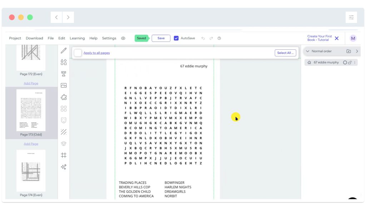Collapse the Normal order dropdown
366x210 pixels.
[x=308, y=51]
